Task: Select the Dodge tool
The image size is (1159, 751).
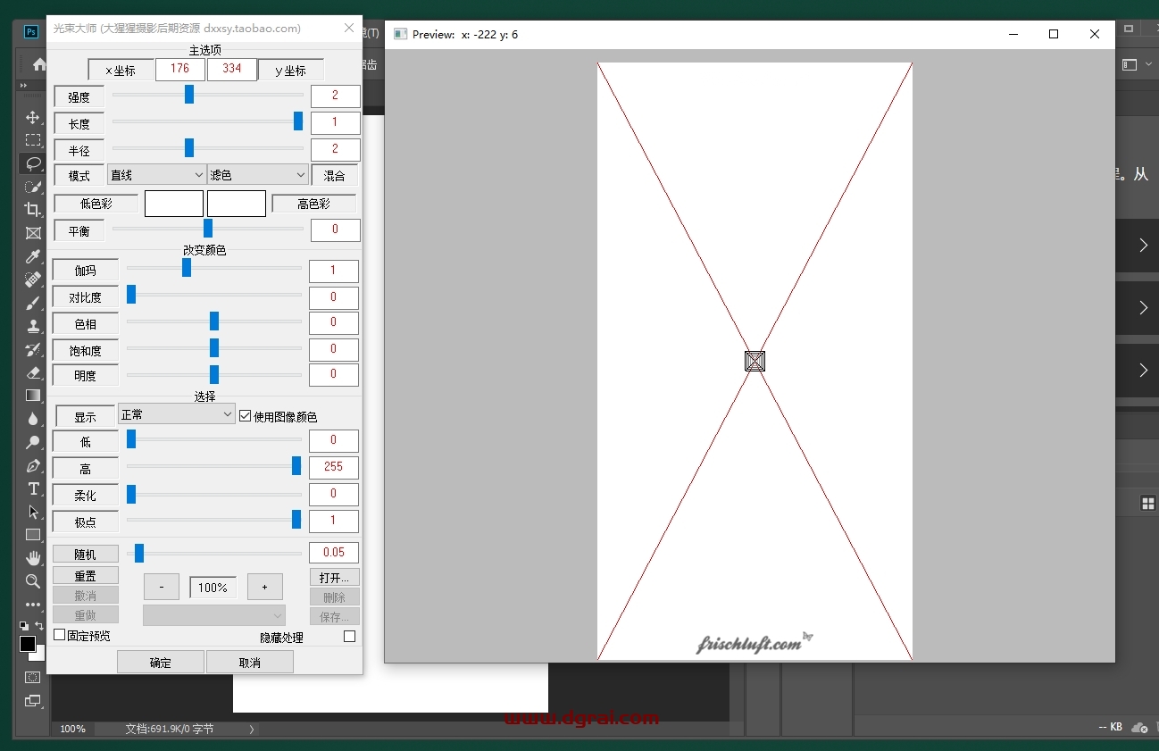Action: [x=33, y=442]
